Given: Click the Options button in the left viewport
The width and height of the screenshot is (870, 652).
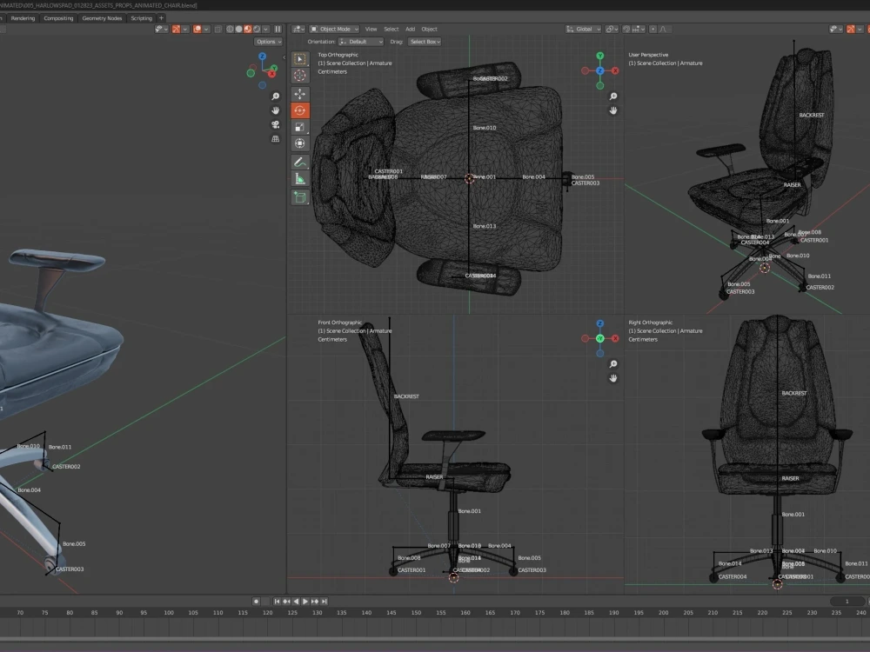Looking at the screenshot, I should pos(268,41).
